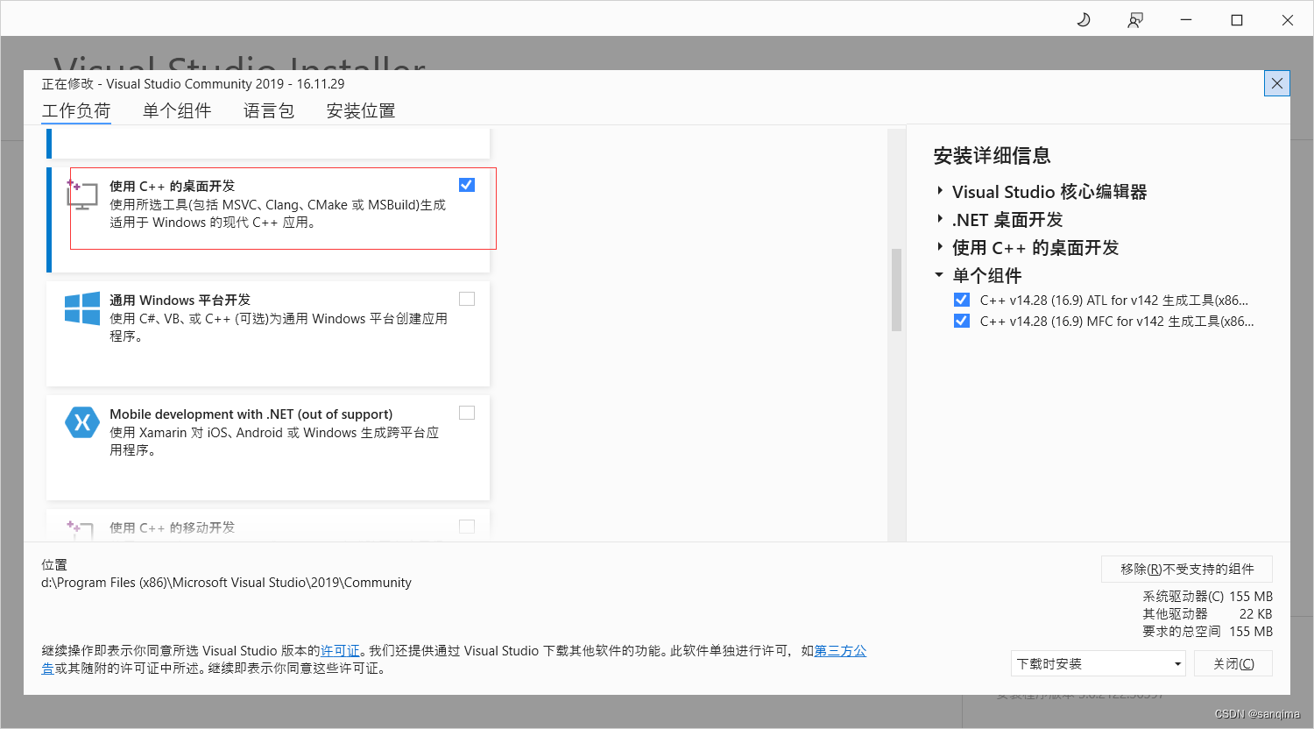Open the feedback icon in title bar
Image resolution: width=1314 pixels, height=729 pixels.
coord(1135,20)
